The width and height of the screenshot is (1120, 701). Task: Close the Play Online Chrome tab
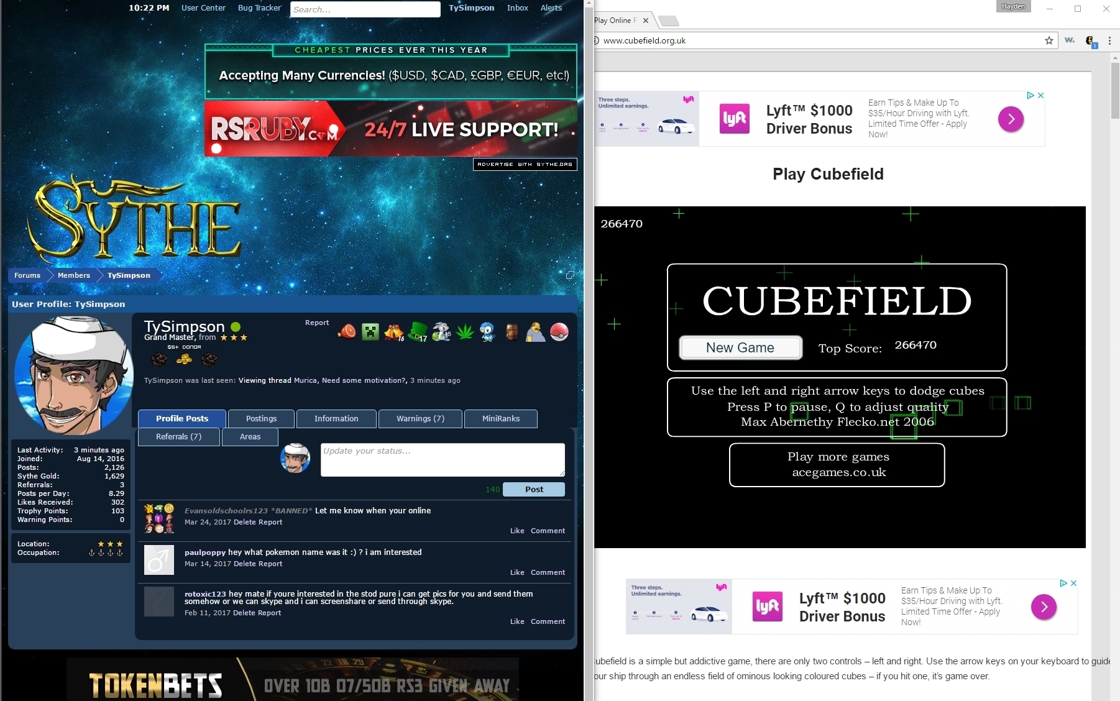[x=646, y=21]
